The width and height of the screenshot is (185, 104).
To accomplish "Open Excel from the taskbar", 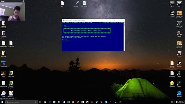I will [x=69, y=102].
